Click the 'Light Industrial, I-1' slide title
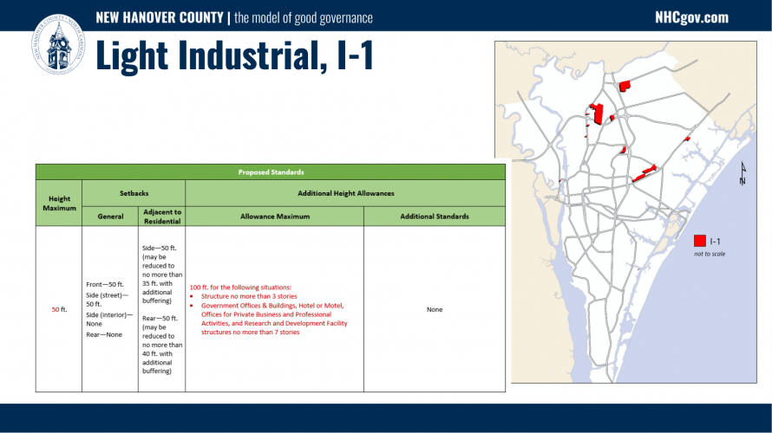Image resolution: width=772 pixels, height=433 pixels. pos(234,56)
